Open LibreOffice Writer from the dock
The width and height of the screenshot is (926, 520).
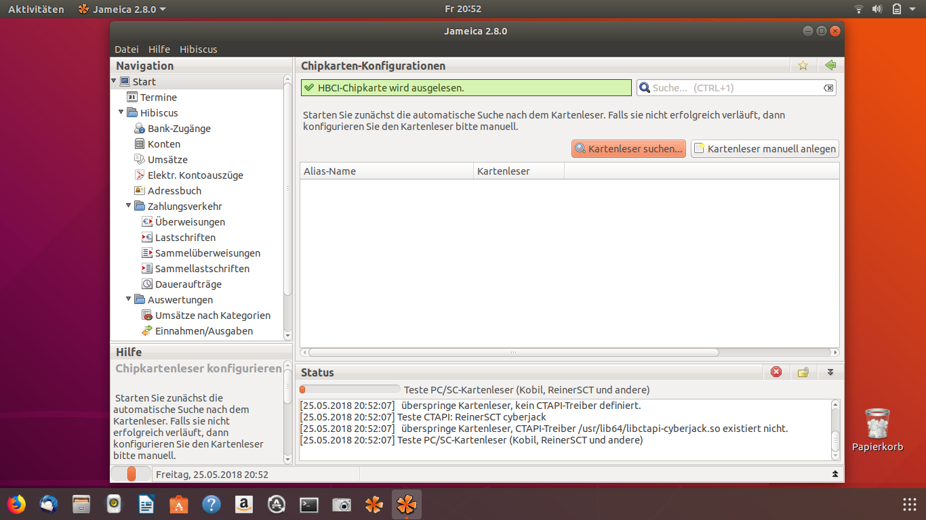point(146,504)
